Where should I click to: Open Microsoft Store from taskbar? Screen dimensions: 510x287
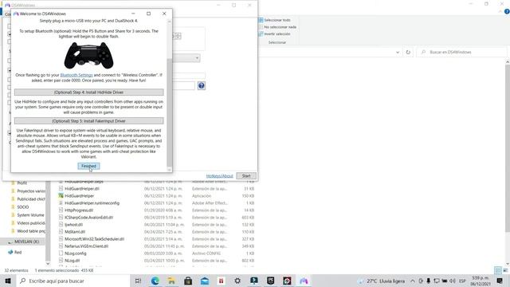pos(188,281)
